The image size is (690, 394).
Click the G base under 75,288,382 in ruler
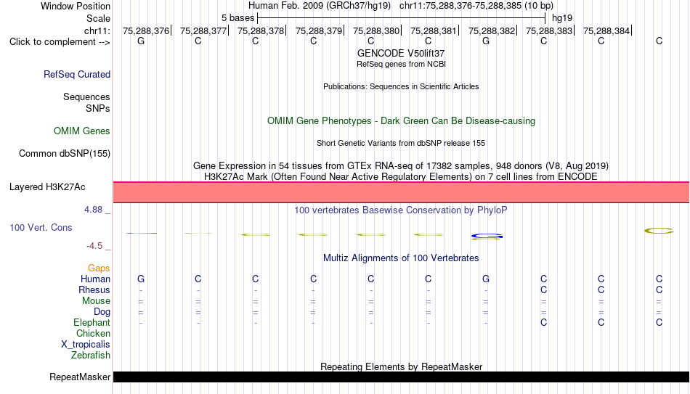click(x=486, y=41)
